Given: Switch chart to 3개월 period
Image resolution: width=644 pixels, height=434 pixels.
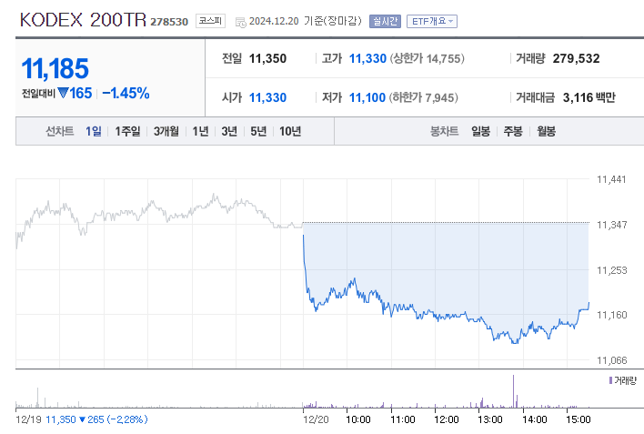Looking at the screenshot, I should point(166,131).
